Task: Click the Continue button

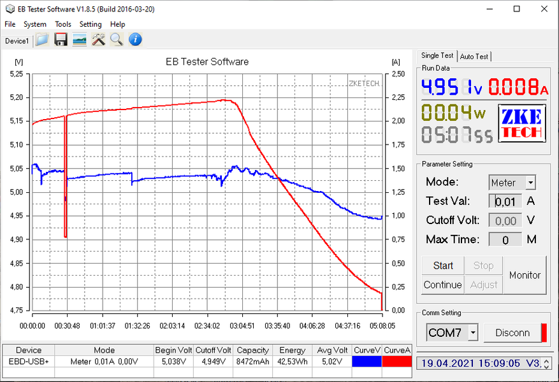Action: [x=442, y=285]
